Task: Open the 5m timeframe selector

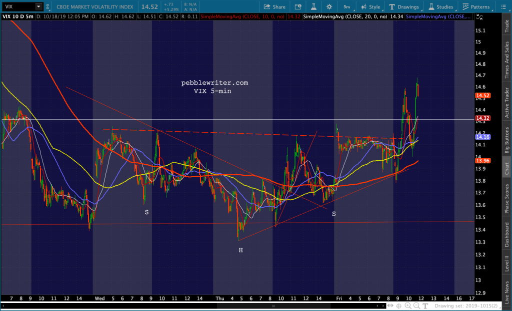Action: (346, 6)
